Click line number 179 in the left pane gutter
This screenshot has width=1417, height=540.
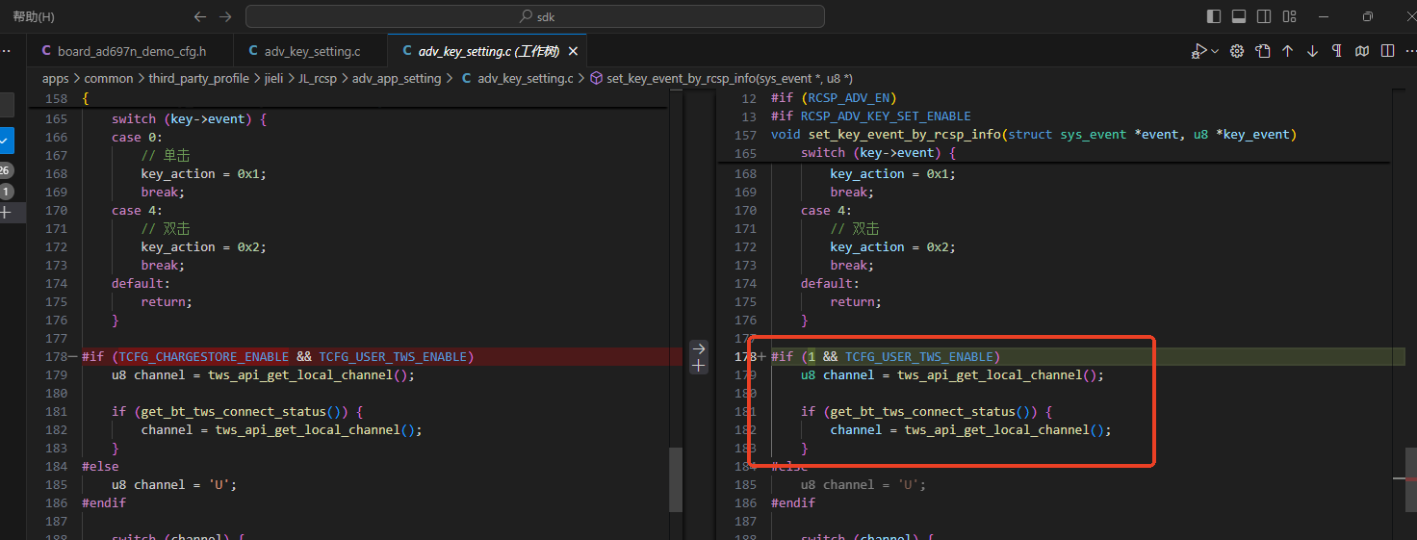click(57, 374)
